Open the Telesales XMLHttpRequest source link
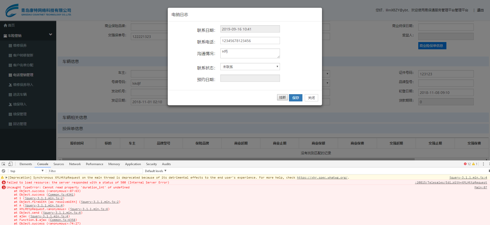 451,182
